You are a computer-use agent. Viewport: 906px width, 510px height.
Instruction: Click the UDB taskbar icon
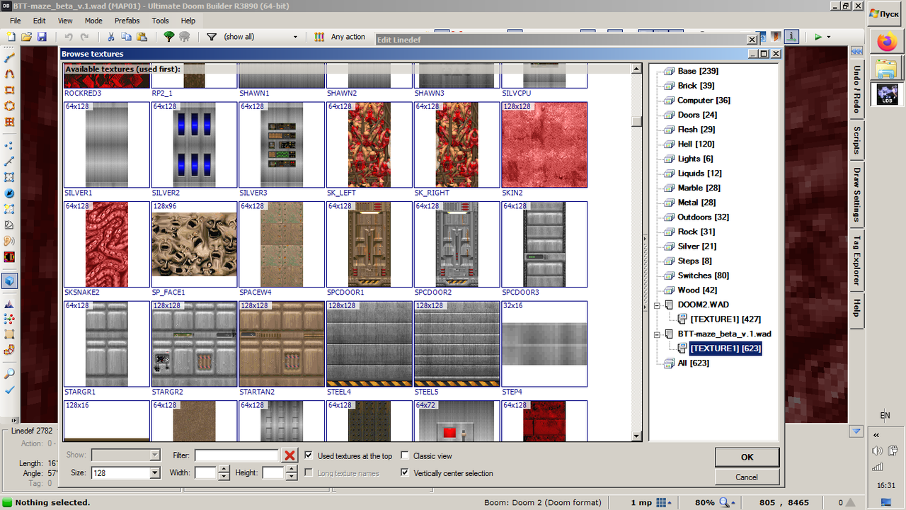click(887, 94)
